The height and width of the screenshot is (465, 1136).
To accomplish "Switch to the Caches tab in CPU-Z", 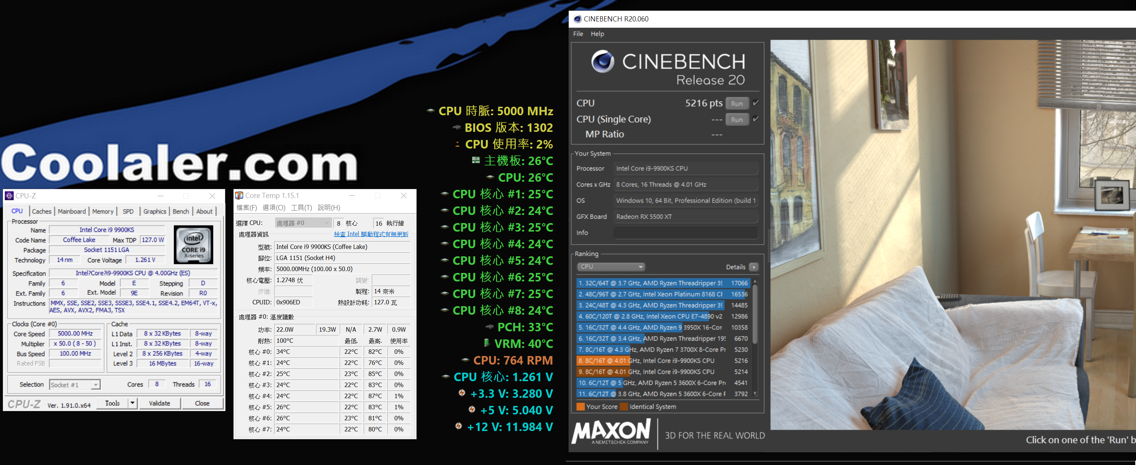I will pos(41,212).
